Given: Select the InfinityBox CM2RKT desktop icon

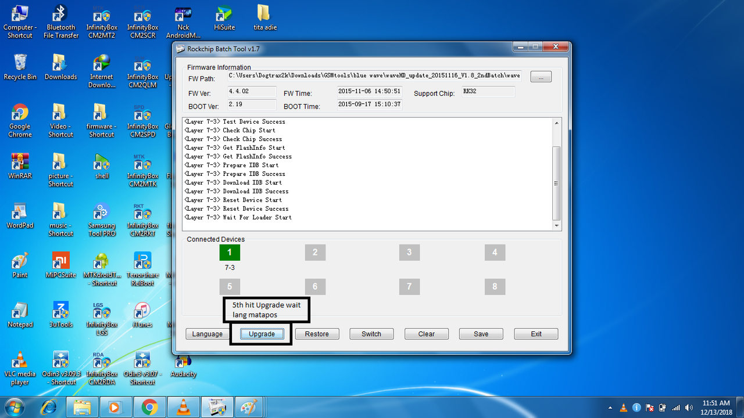Looking at the screenshot, I should tap(142, 219).
